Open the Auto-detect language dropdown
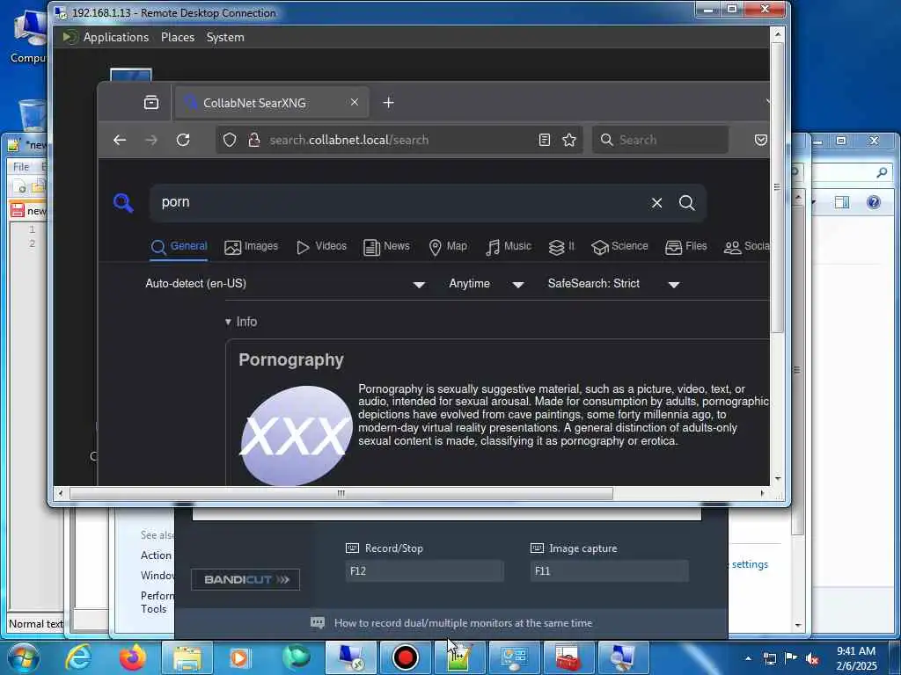901x675 pixels. point(285,284)
